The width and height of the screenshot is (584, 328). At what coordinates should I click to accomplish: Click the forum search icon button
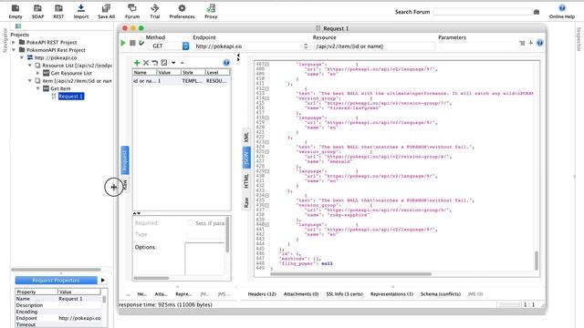pos(537,12)
